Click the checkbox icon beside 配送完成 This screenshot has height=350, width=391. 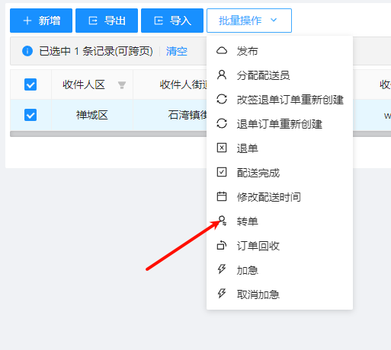(222, 172)
